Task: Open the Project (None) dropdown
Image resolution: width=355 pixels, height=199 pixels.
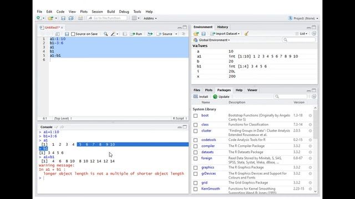Action: click(x=306, y=18)
